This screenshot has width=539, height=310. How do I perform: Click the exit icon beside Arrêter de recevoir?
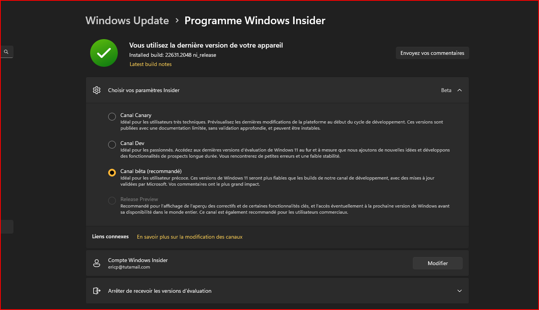coord(97,291)
